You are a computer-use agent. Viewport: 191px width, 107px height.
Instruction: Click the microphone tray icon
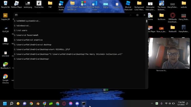[161, 103]
